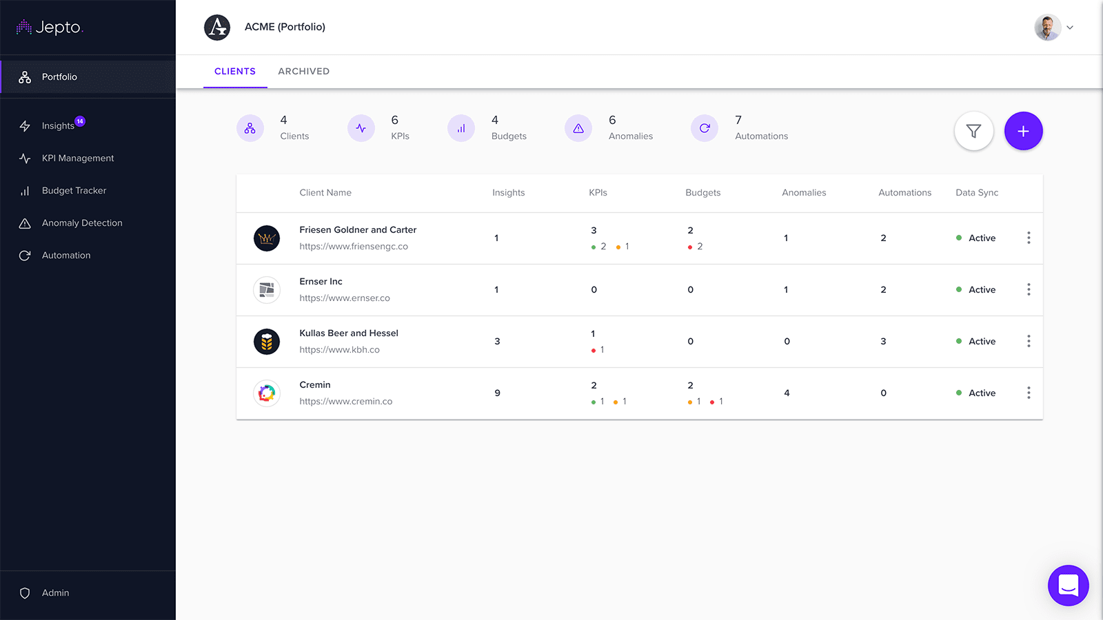Open the user profile dropdown chevron

click(x=1070, y=28)
